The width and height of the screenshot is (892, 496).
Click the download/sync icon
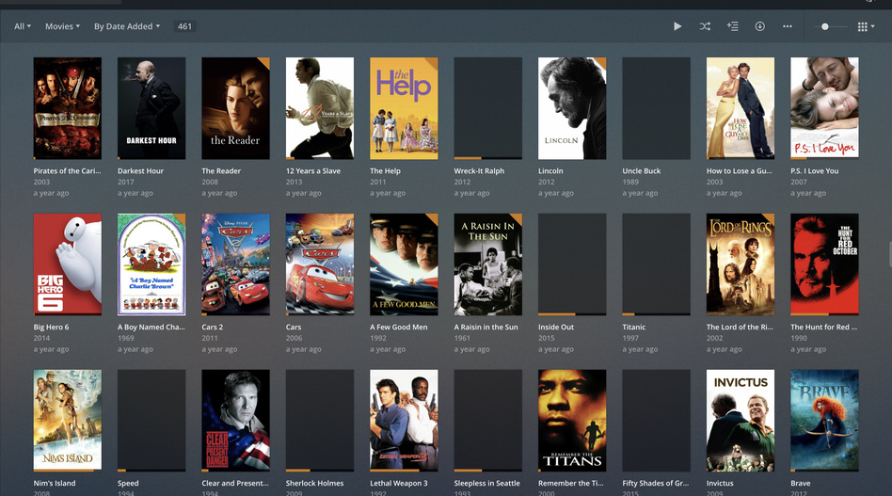click(x=760, y=26)
